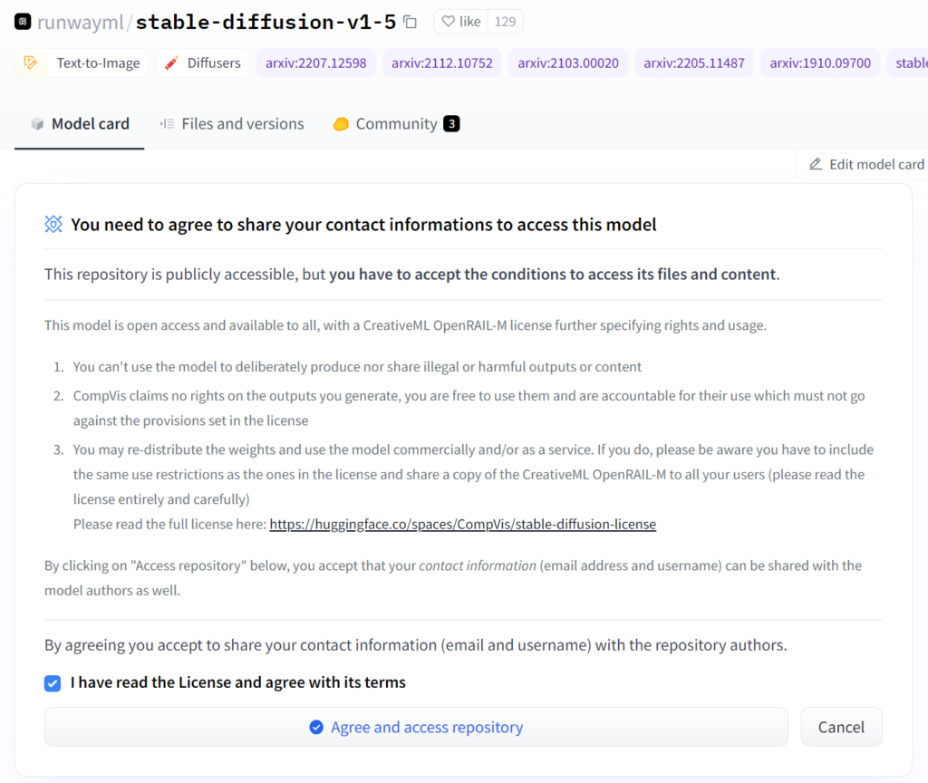The image size is (928, 783).
Task: Click the Community tab emoji icon
Action: tap(341, 124)
